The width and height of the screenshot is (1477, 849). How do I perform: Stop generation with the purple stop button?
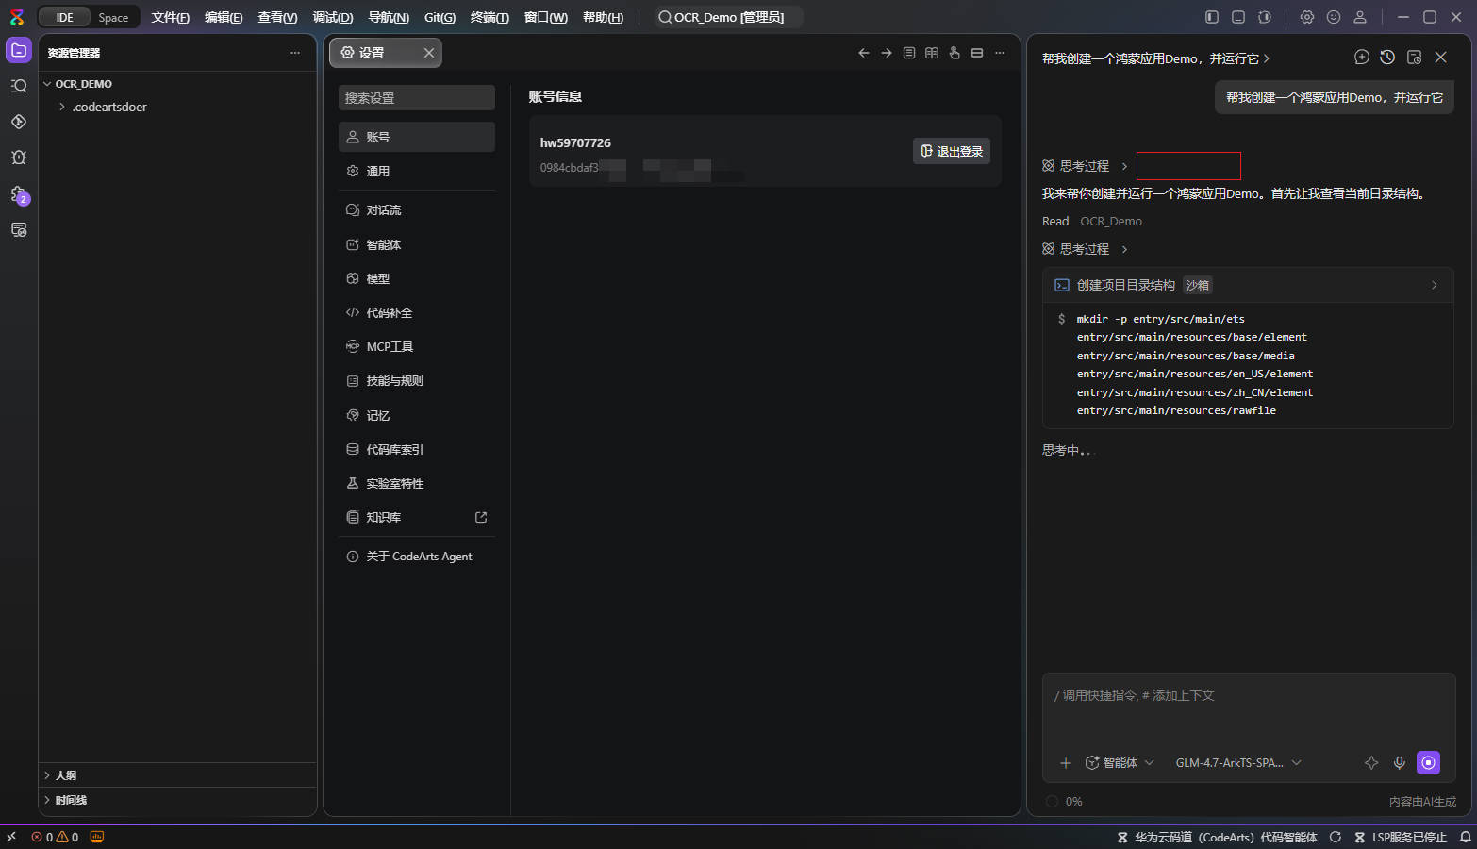pyautogui.click(x=1429, y=762)
